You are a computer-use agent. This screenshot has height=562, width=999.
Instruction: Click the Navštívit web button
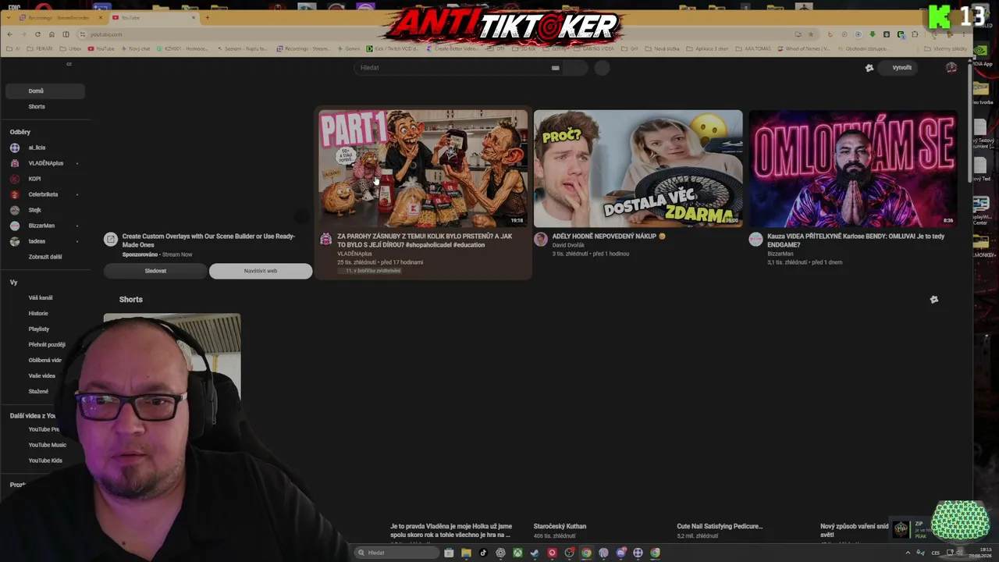[x=261, y=271]
